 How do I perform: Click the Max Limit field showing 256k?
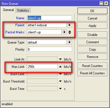coord(42,67)
